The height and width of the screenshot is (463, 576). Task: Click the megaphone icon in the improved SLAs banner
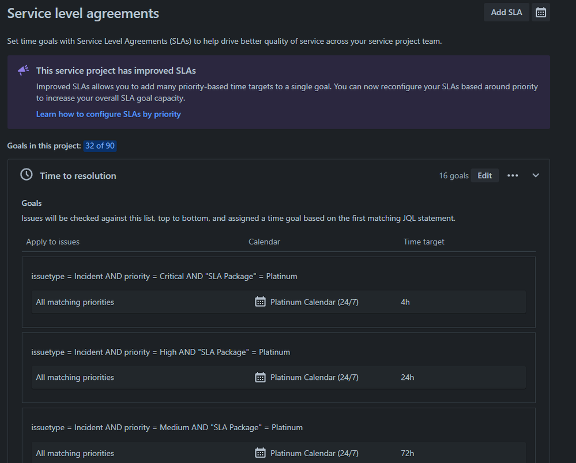[x=22, y=69]
